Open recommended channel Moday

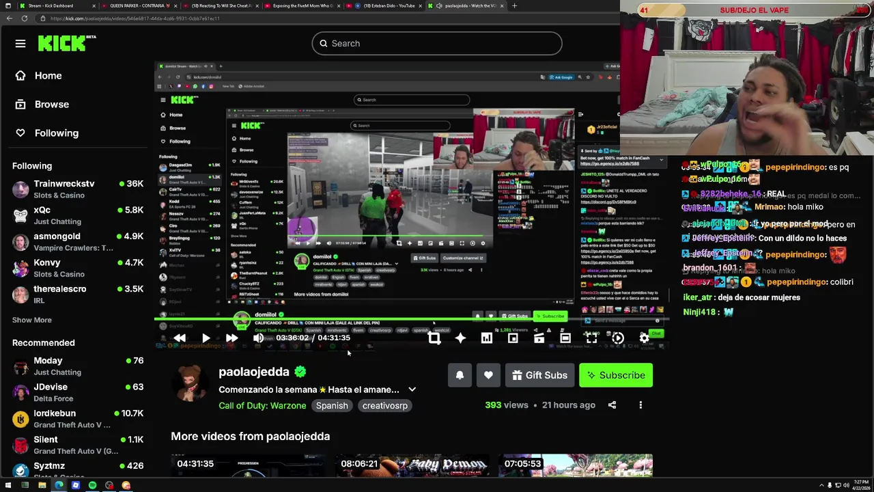tap(78, 366)
